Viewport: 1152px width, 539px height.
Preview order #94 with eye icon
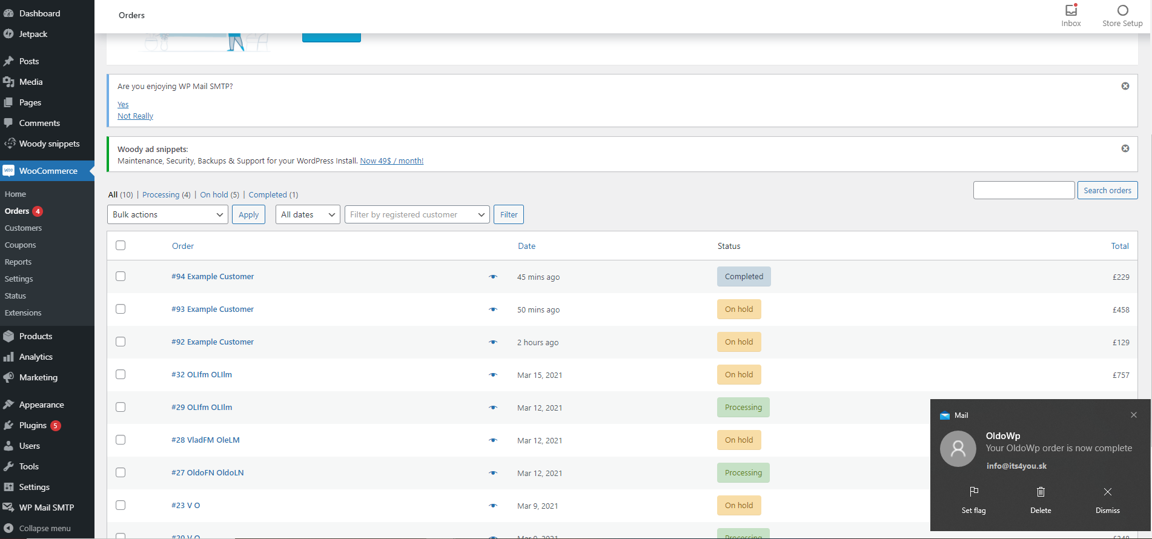493,277
